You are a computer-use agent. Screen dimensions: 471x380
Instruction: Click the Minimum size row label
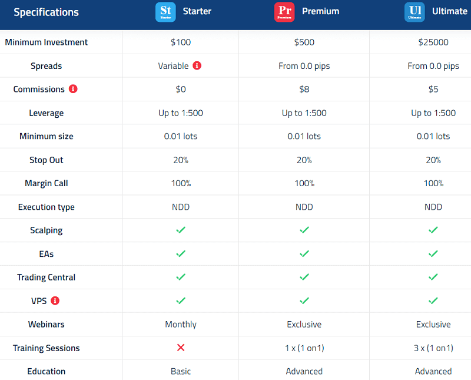pyautogui.click(x=47, y=136)
